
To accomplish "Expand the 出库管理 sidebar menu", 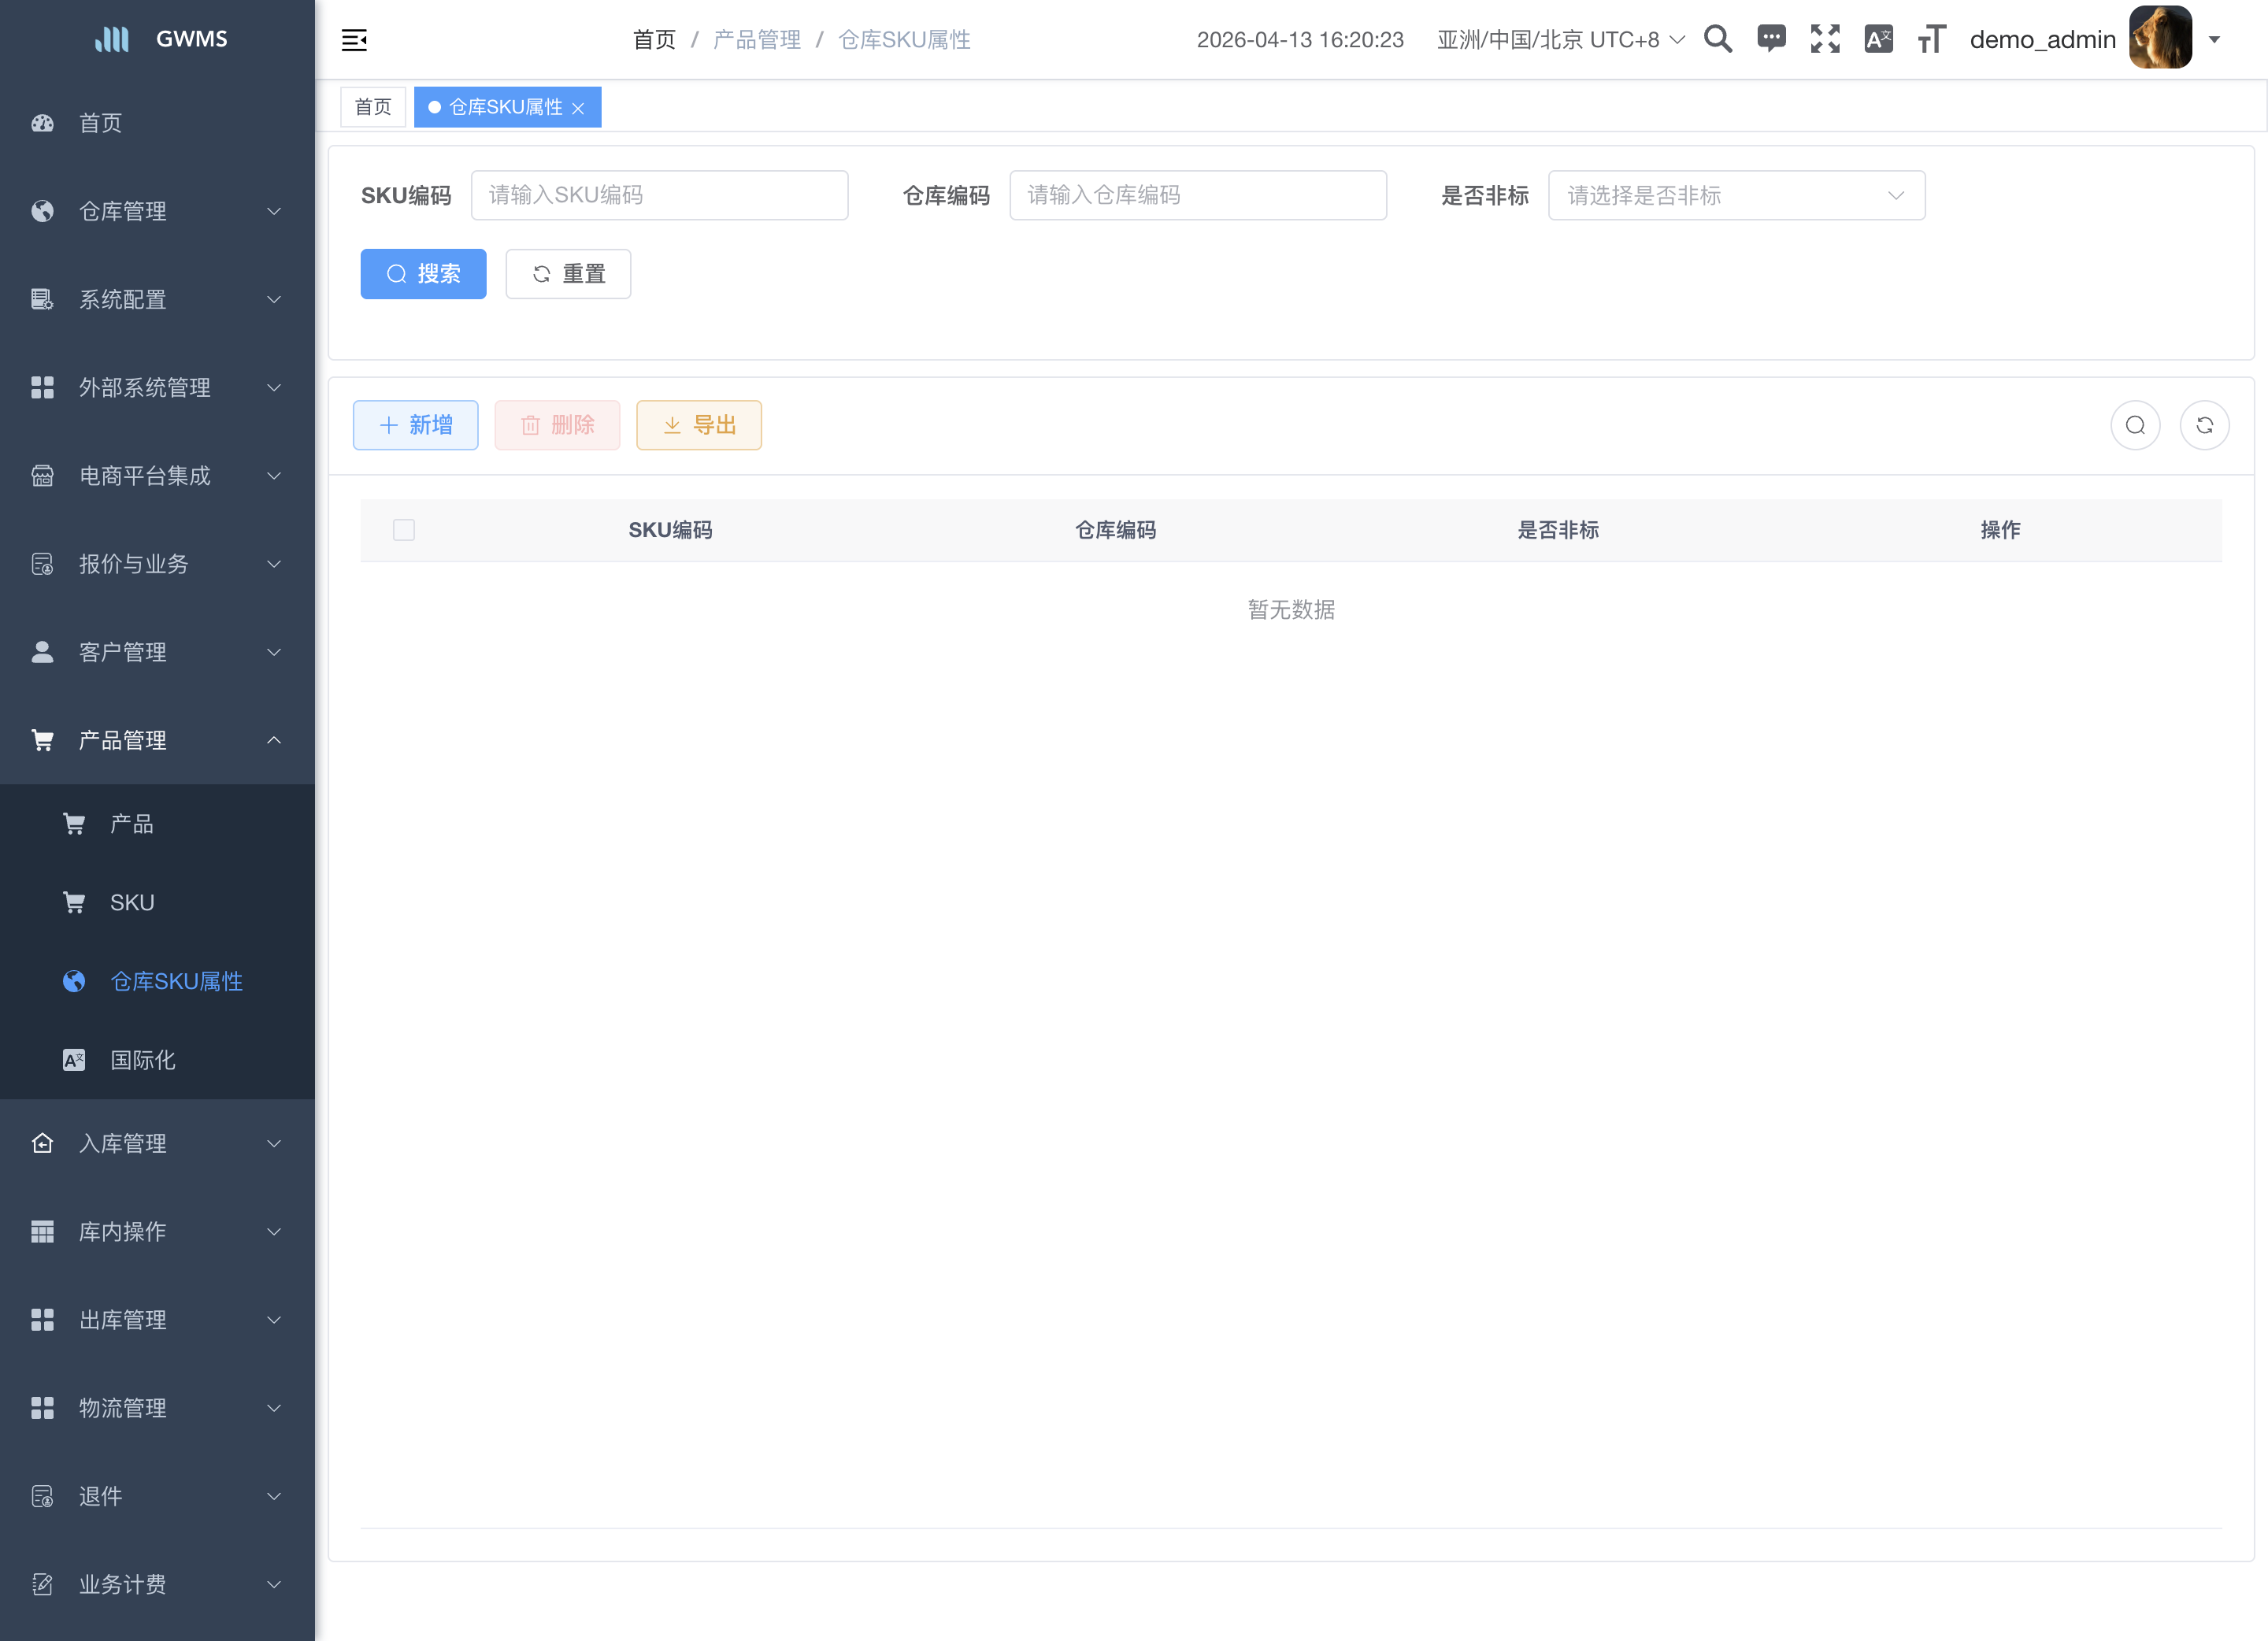I will (157, 1319).
